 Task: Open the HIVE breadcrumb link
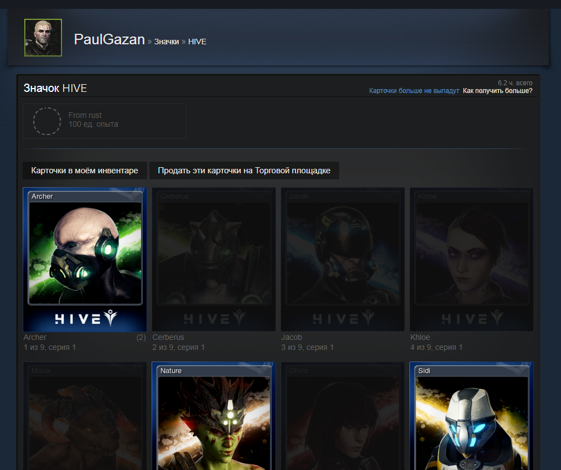[x=197, y=42]
